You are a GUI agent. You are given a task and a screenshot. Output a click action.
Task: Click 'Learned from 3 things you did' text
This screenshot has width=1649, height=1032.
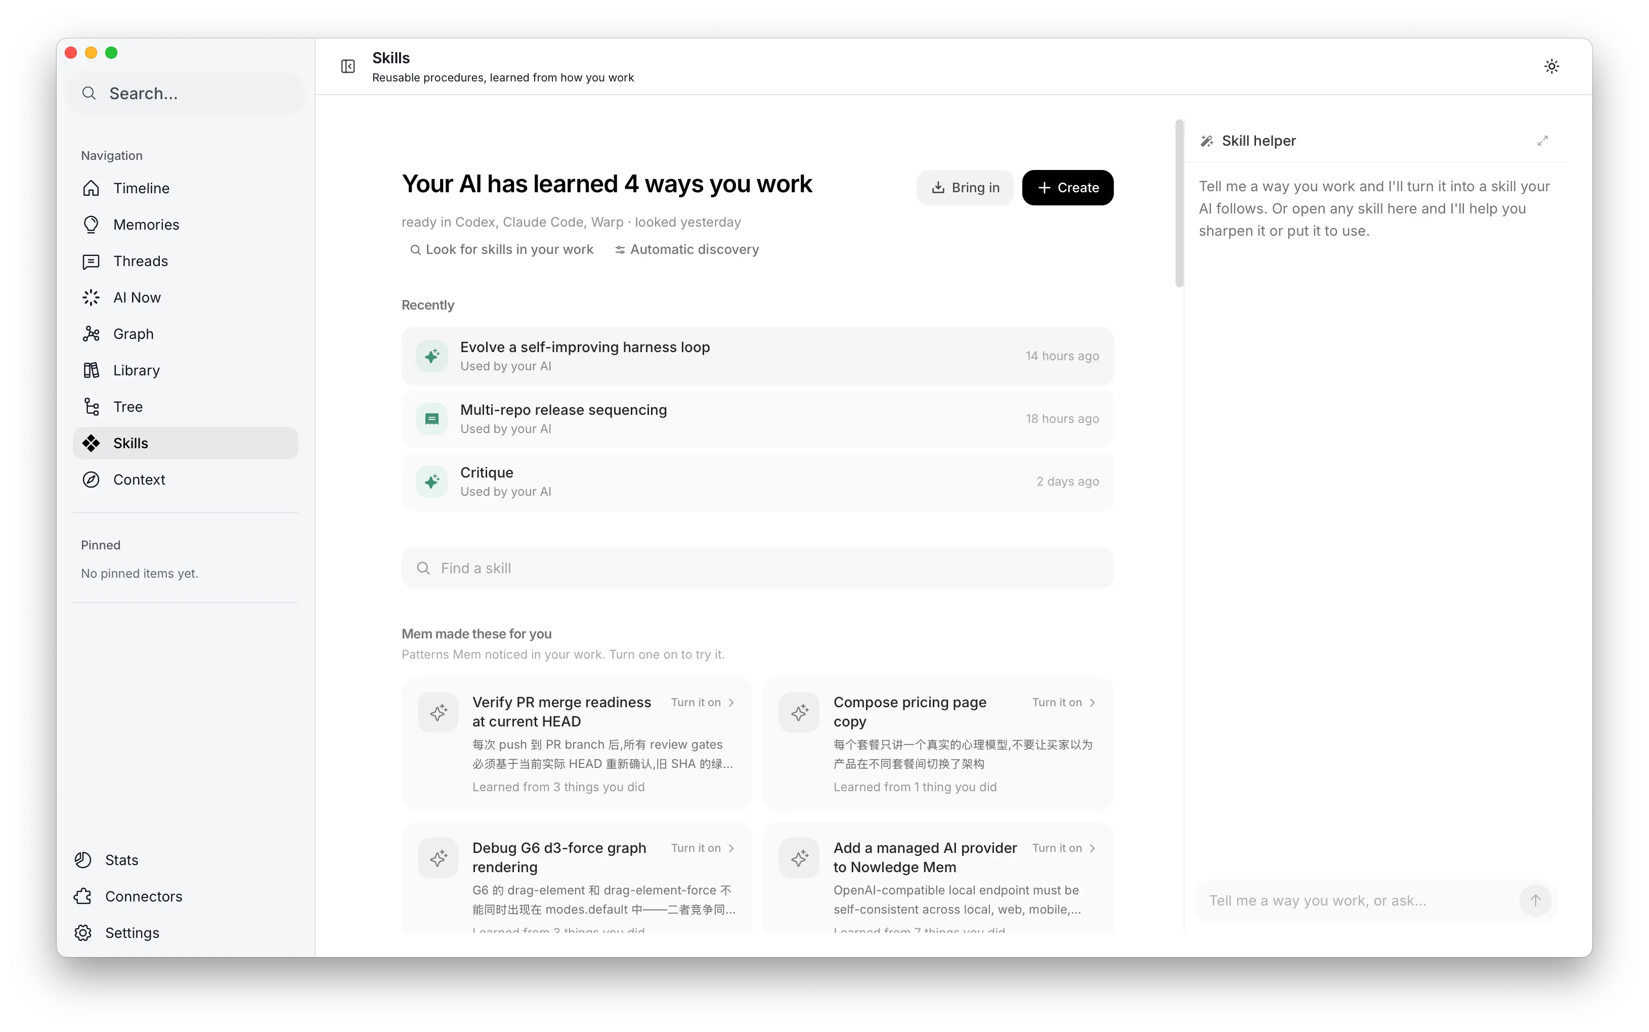pyautogui.click(x=558, y=787)
